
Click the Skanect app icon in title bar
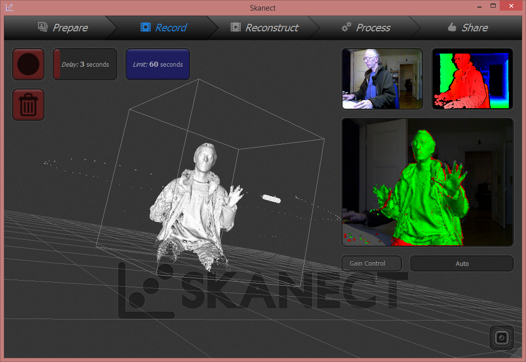[9, 7]
